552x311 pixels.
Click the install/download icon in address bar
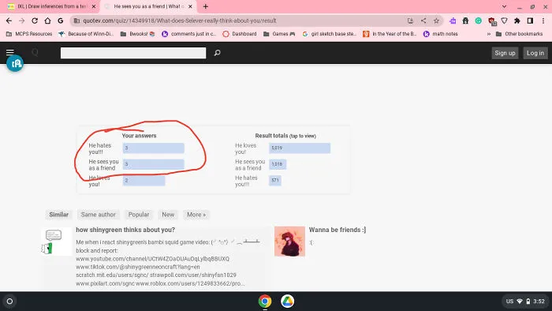click(x=410, y=21)
